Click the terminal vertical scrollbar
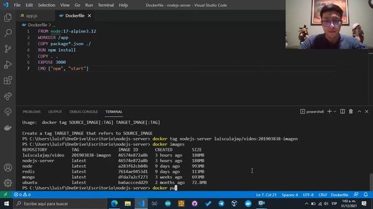 tap(371, 182)
